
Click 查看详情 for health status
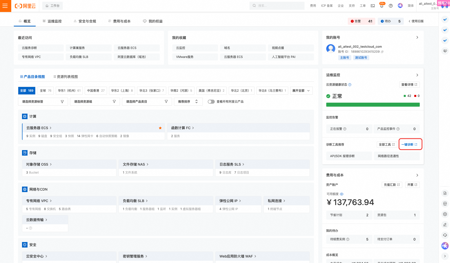[409, 85]
